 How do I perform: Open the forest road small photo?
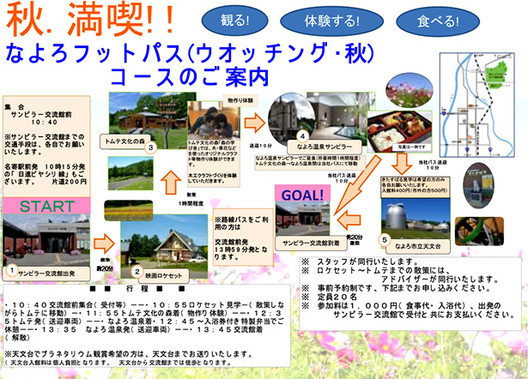(x=130, y=173)
